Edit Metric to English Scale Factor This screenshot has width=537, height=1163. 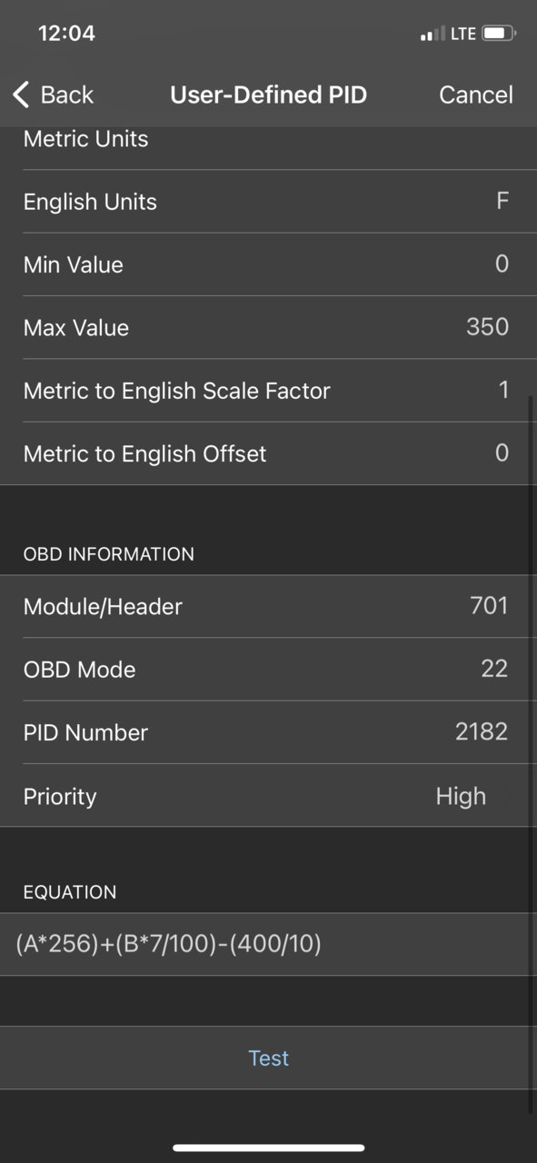268,391
